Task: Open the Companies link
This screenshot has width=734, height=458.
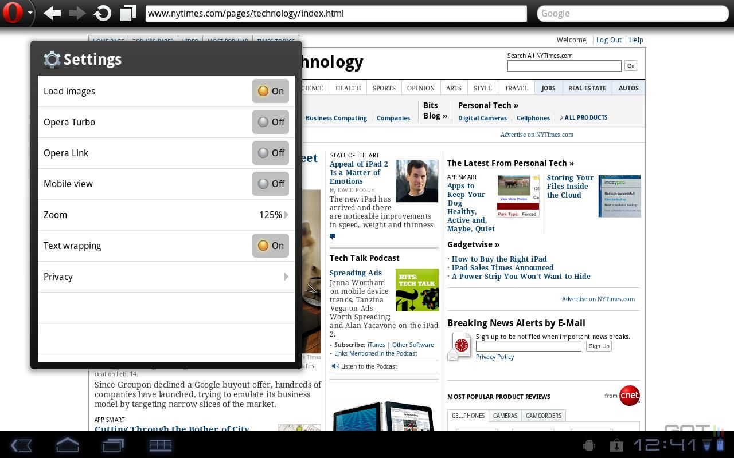Action: [x=393, y=118]
